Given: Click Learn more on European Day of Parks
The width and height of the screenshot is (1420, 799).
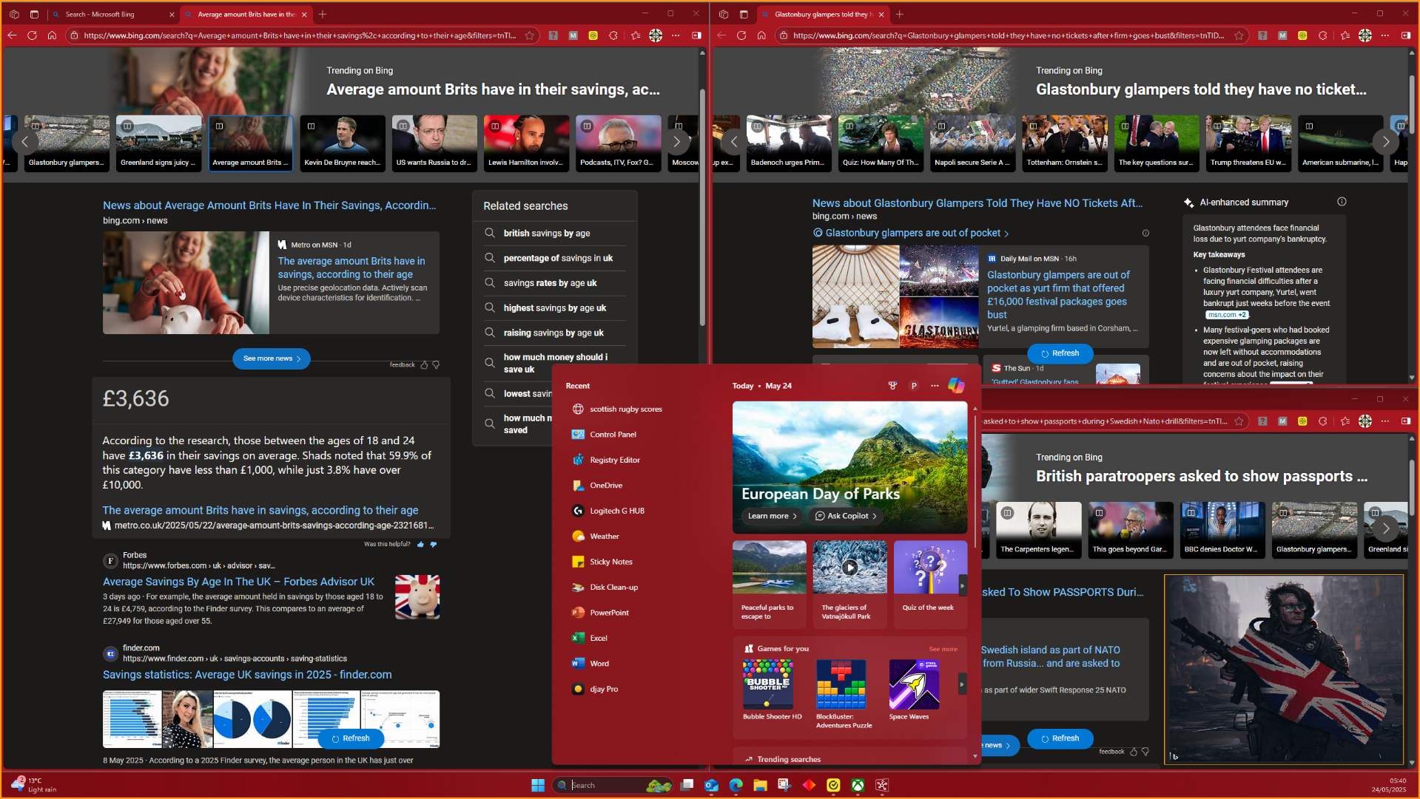Looking at the screenshot, I should (x=772, y=516).
